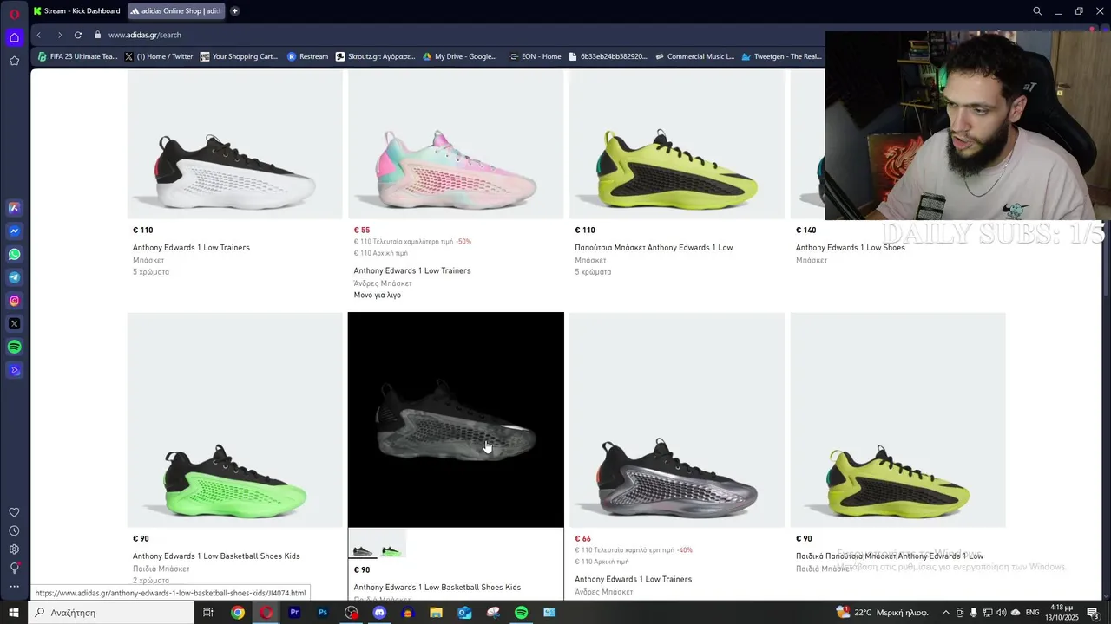Open €66 Anthony Edwards 1 Low Trainers title
This screenshot has width=1111, height=624.
tap(633, 579)
